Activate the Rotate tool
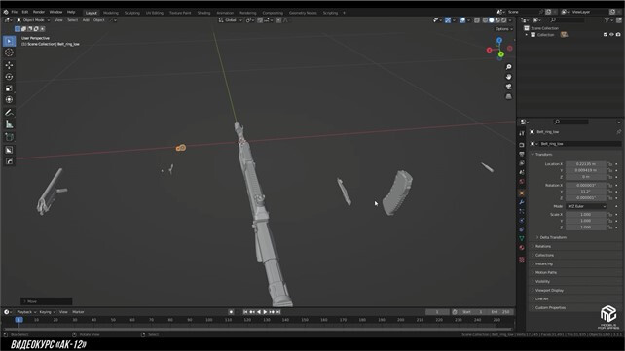Screen dimensions: 625x351 [9, 77]
